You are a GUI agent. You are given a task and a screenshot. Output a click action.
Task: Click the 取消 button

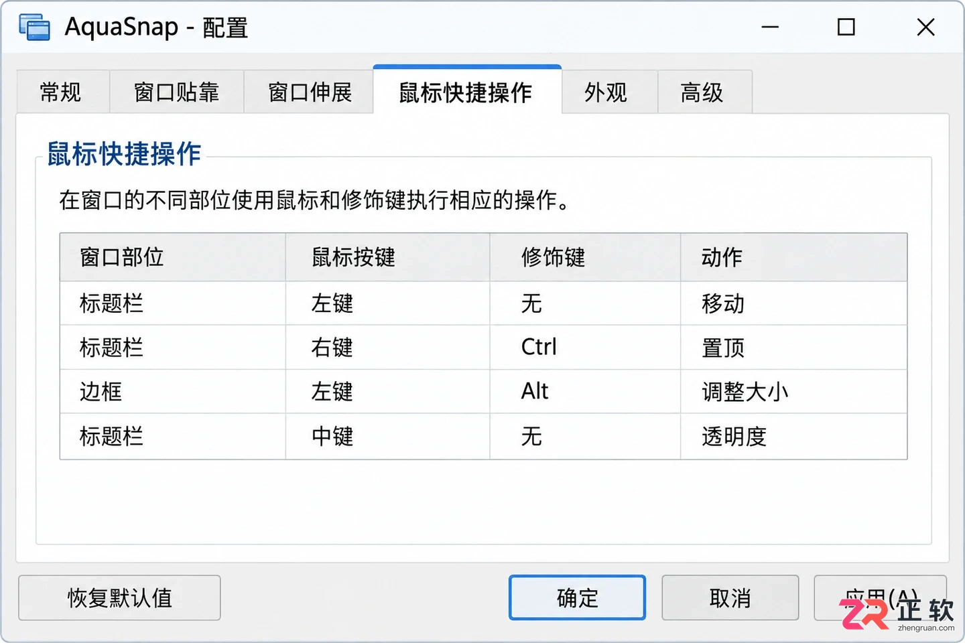tap(730, 597)
